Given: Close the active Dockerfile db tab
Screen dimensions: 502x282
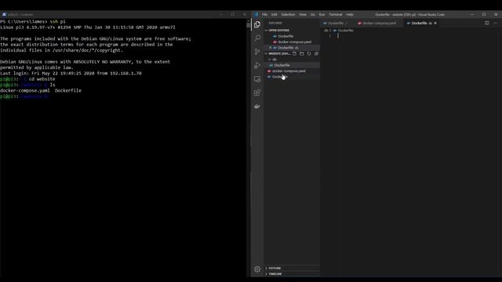Looking at the screenshot, I should [x=435, y=23].
